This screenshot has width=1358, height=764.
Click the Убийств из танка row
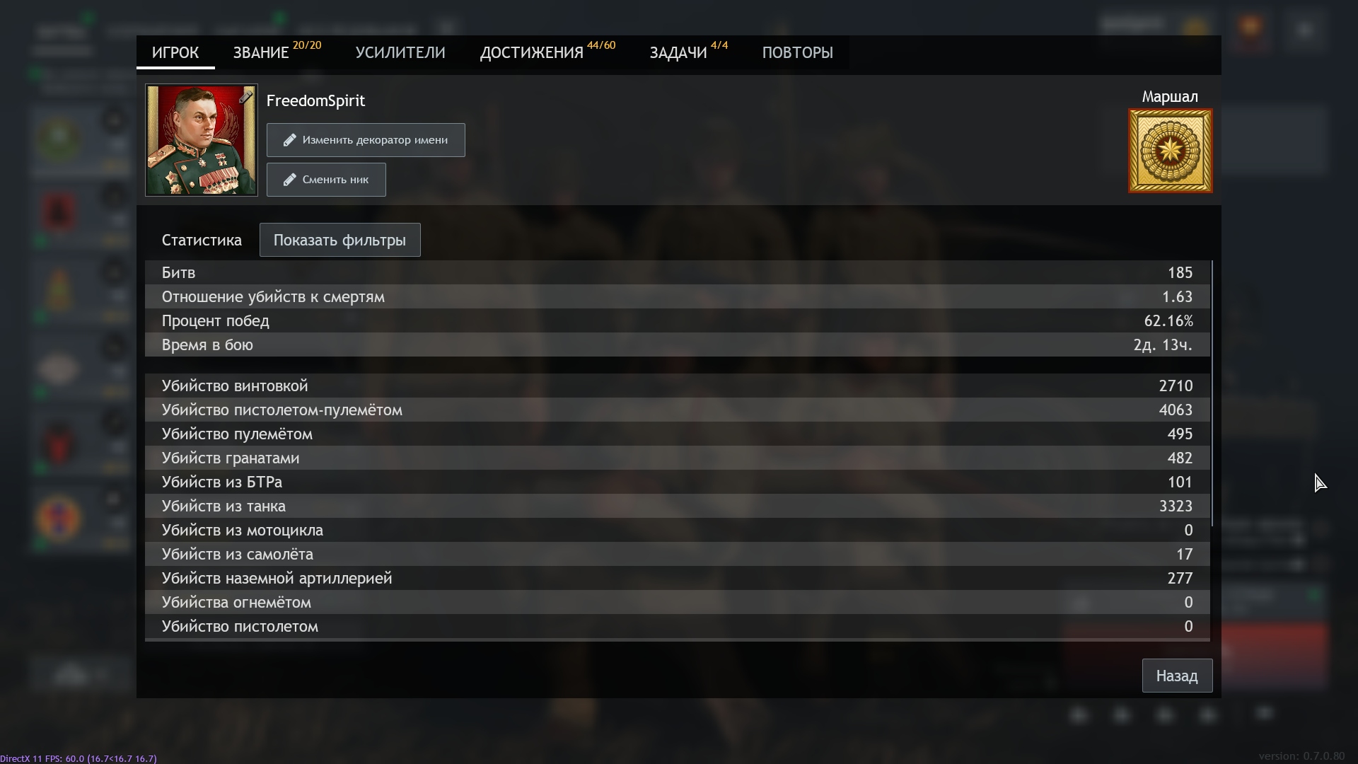coord(677,507)
